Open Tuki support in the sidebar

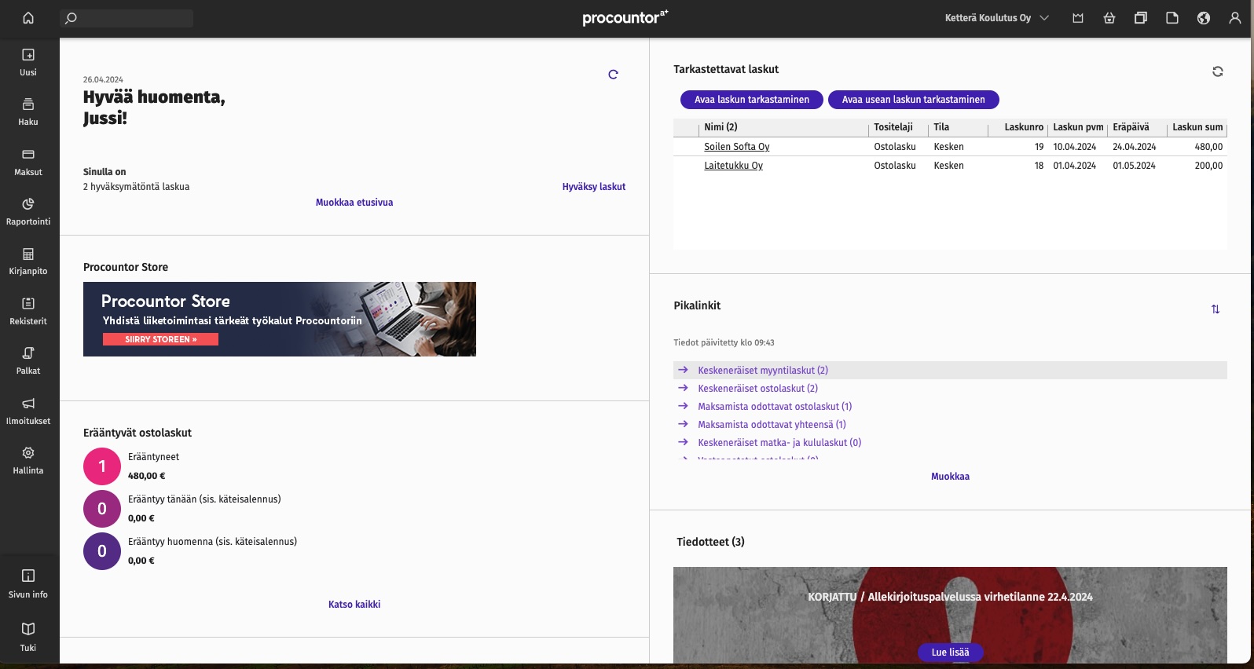[28, 637]
